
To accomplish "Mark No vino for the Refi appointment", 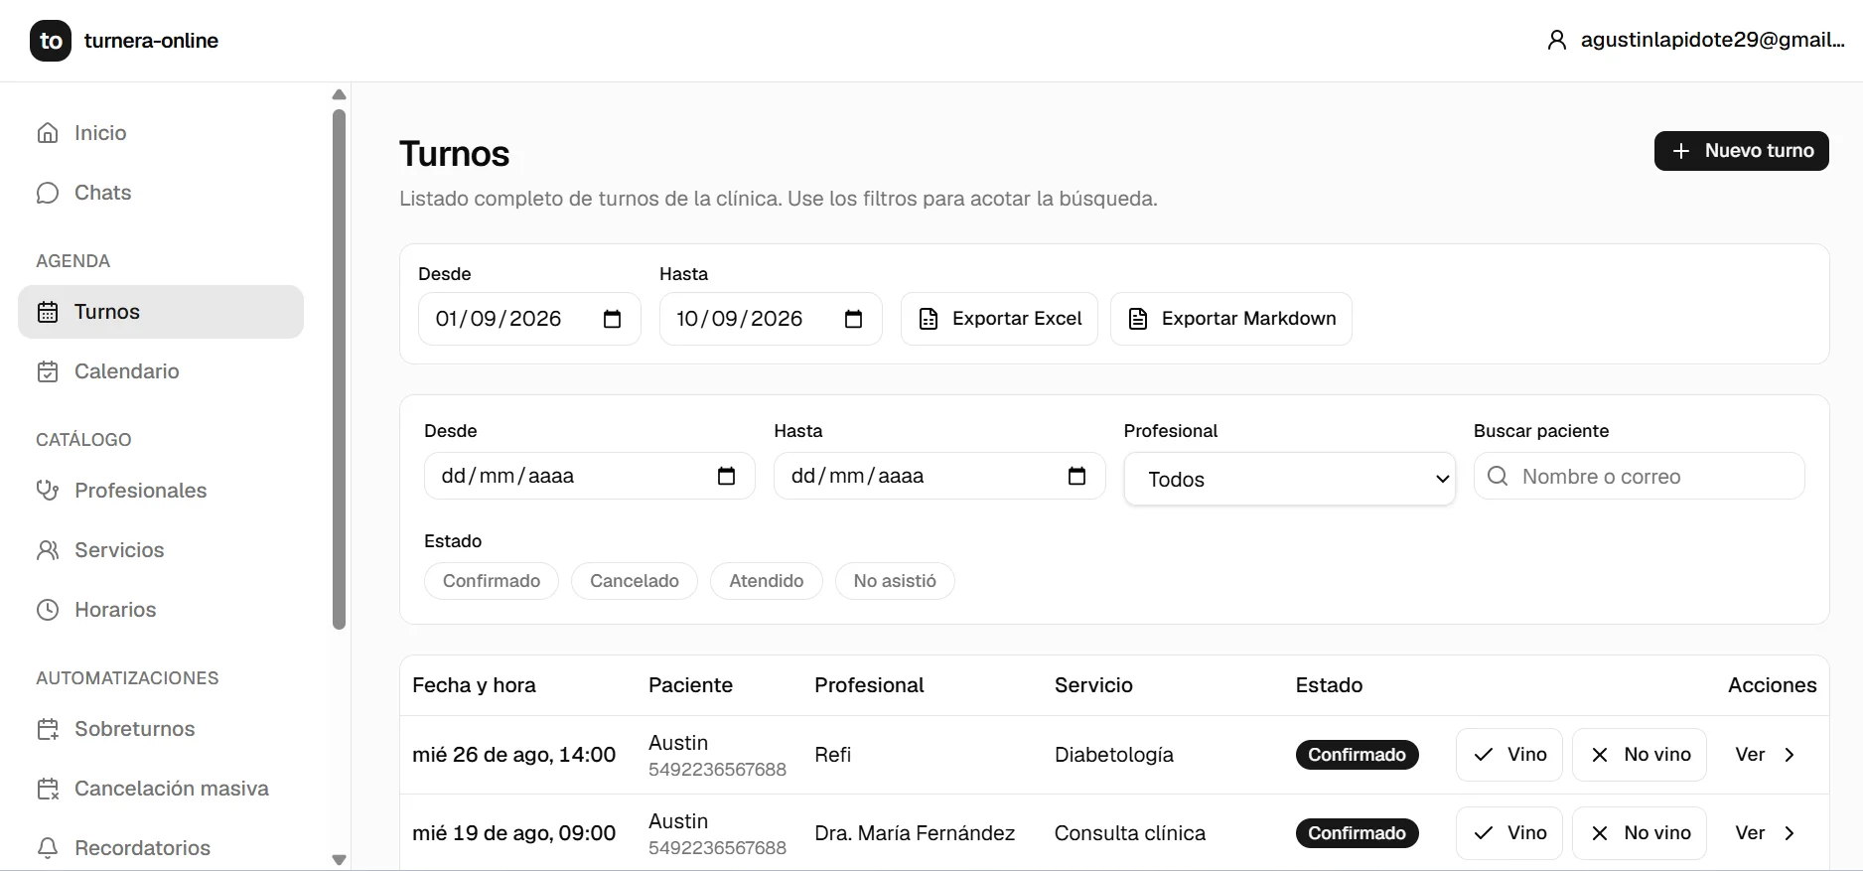I will [x=1640, y=755].
